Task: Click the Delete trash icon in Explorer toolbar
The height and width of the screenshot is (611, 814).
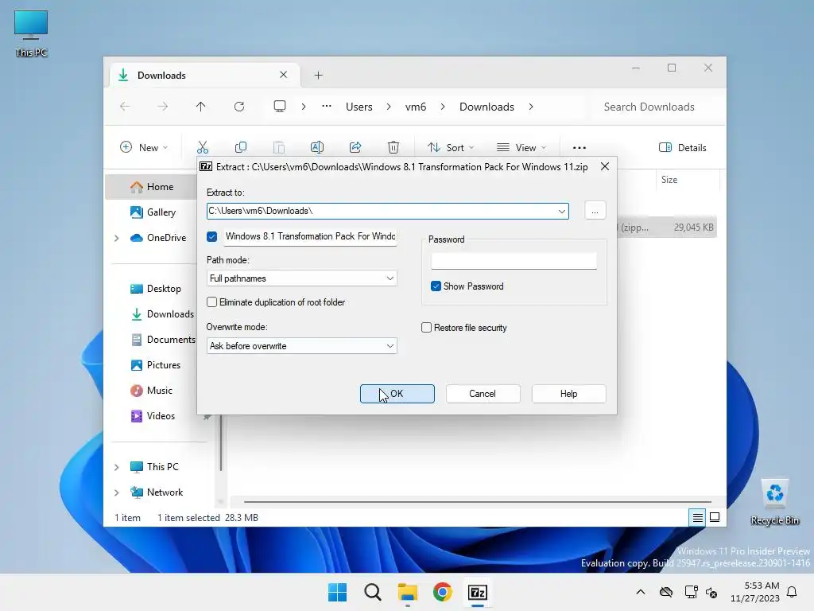Action: [393, 147]
